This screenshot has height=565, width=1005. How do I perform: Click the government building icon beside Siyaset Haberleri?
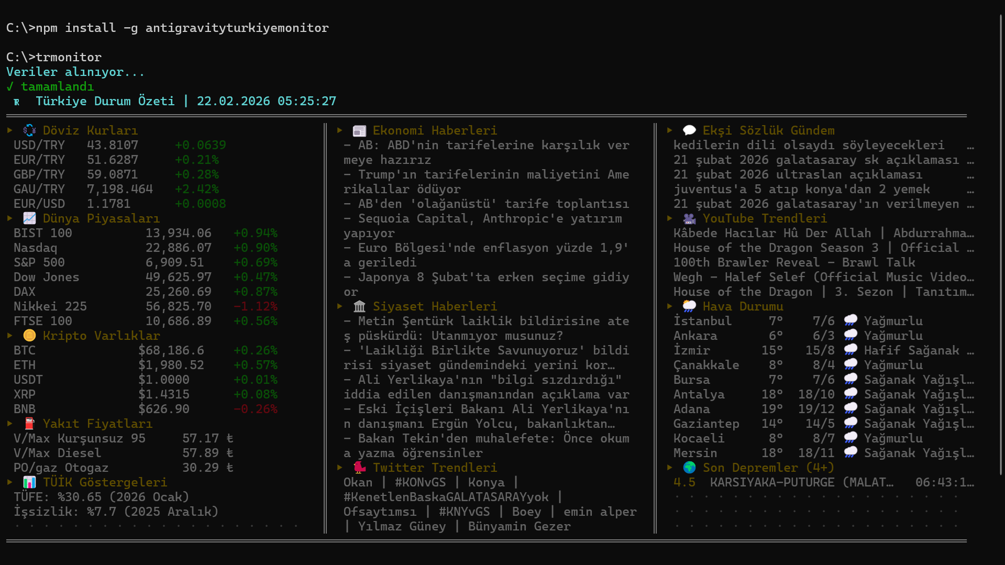click(359, 306)
